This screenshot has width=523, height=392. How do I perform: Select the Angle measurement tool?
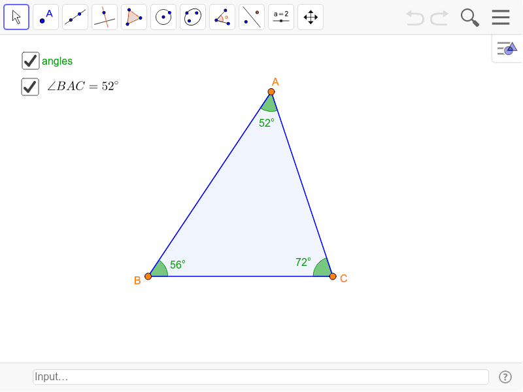point(222,17)
